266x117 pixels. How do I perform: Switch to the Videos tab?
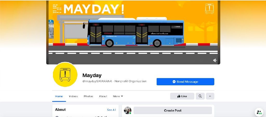(x=73, y=96)
